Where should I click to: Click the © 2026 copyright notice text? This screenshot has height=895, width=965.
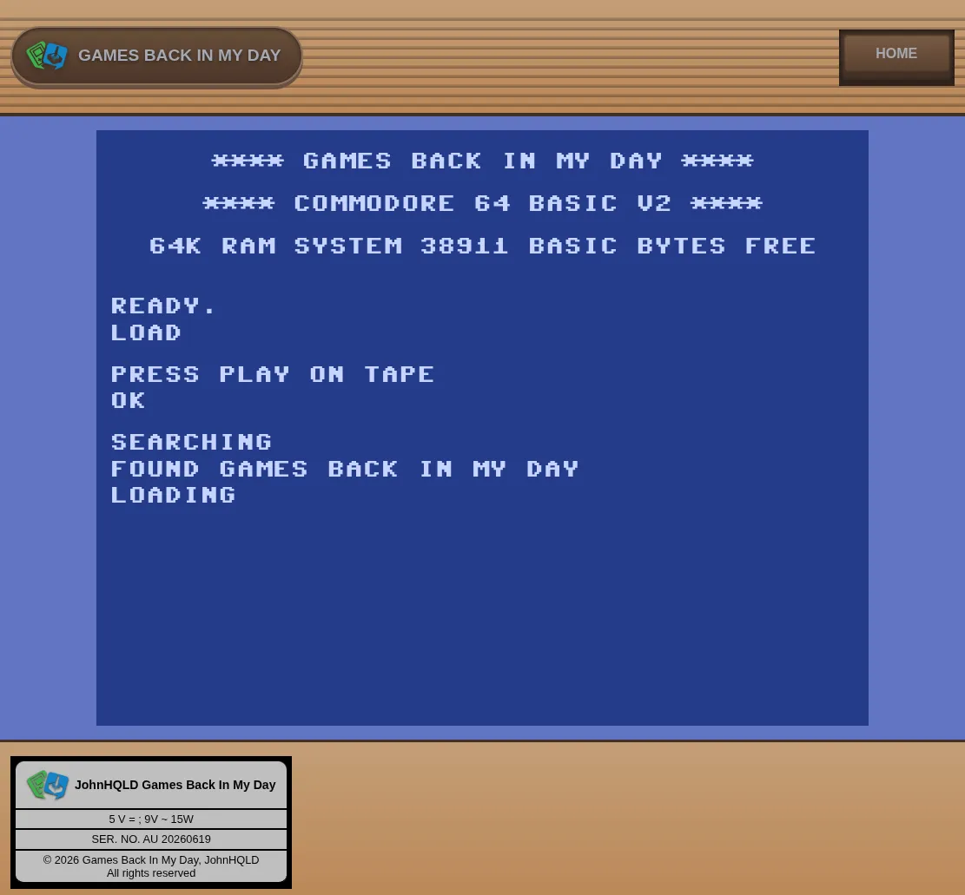[x=151, y=866]
